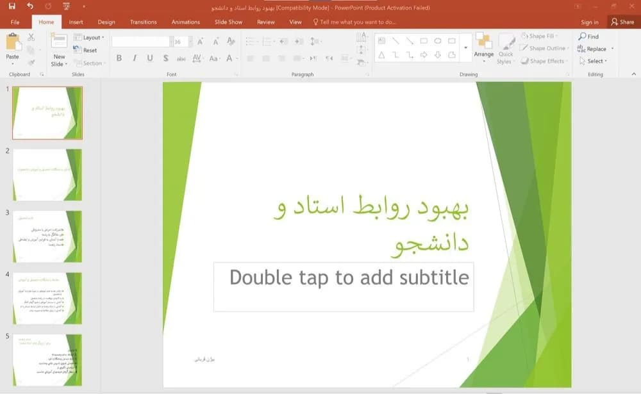Toggle Align Right in Paragraph group

(x=281, y=58)
